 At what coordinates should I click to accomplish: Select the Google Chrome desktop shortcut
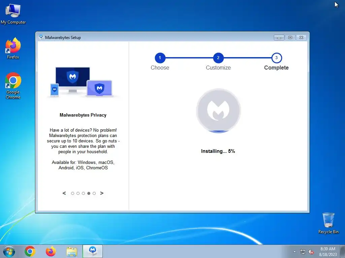13,86
